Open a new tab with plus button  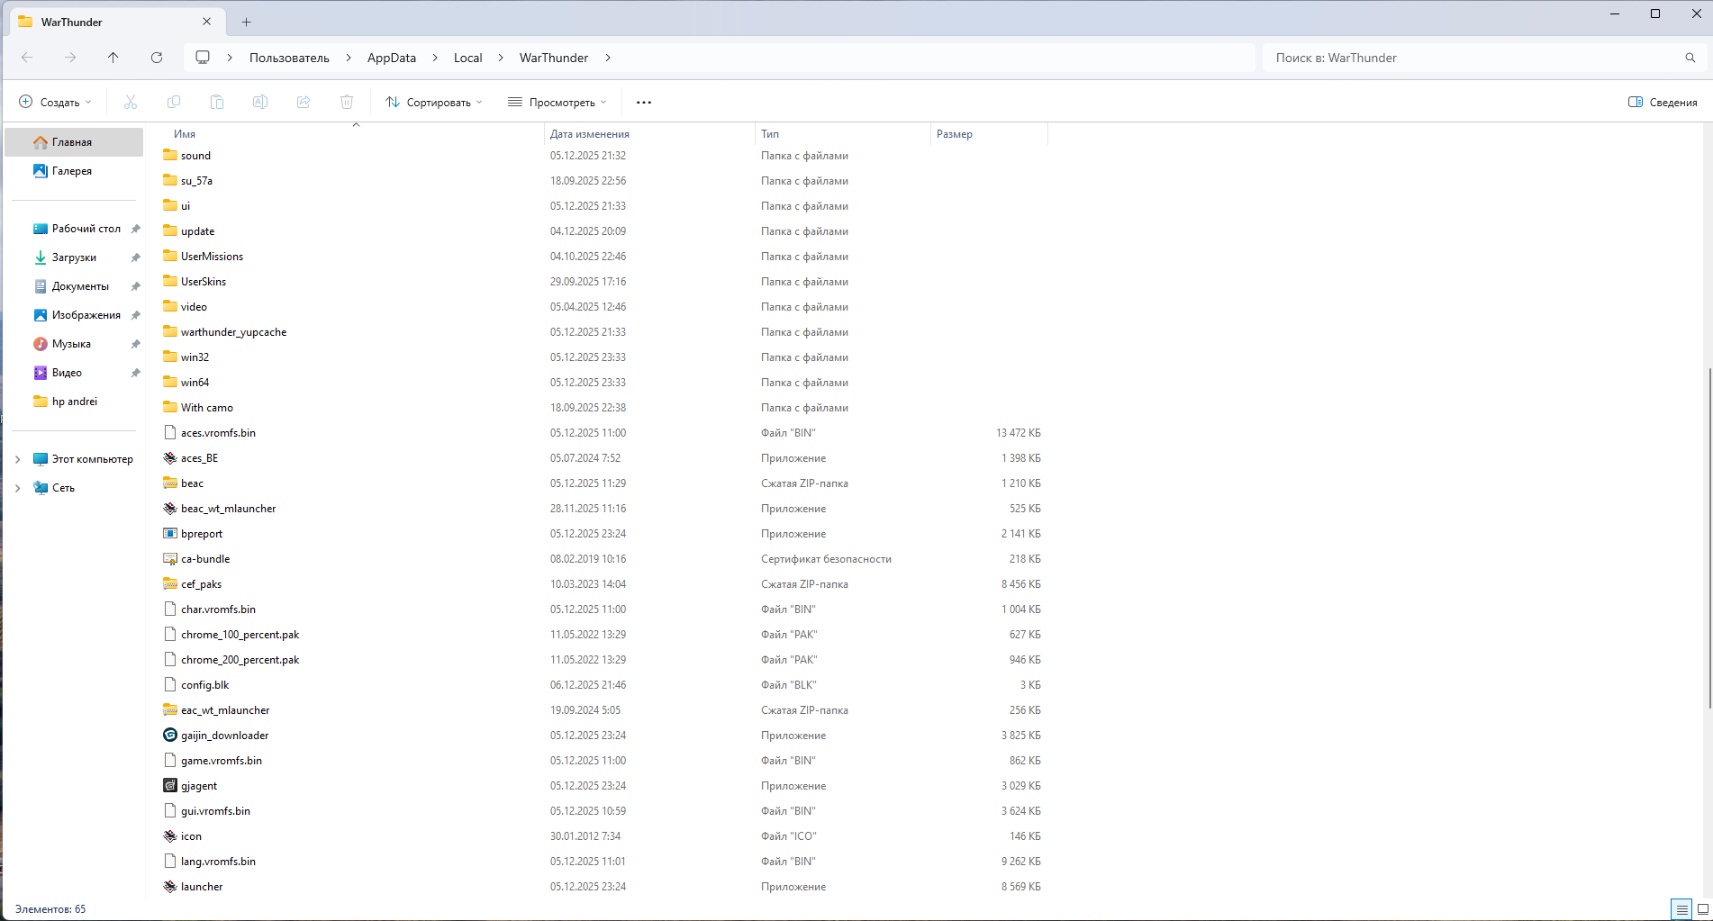point(246,22)
